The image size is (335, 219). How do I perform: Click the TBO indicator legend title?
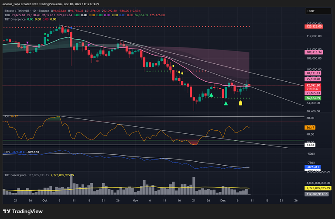click(7, 14)
